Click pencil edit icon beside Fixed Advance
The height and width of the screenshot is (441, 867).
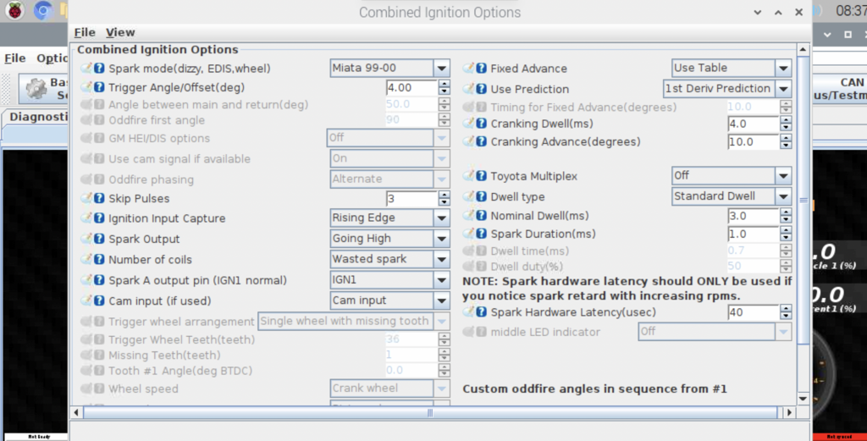click(469, 68)
